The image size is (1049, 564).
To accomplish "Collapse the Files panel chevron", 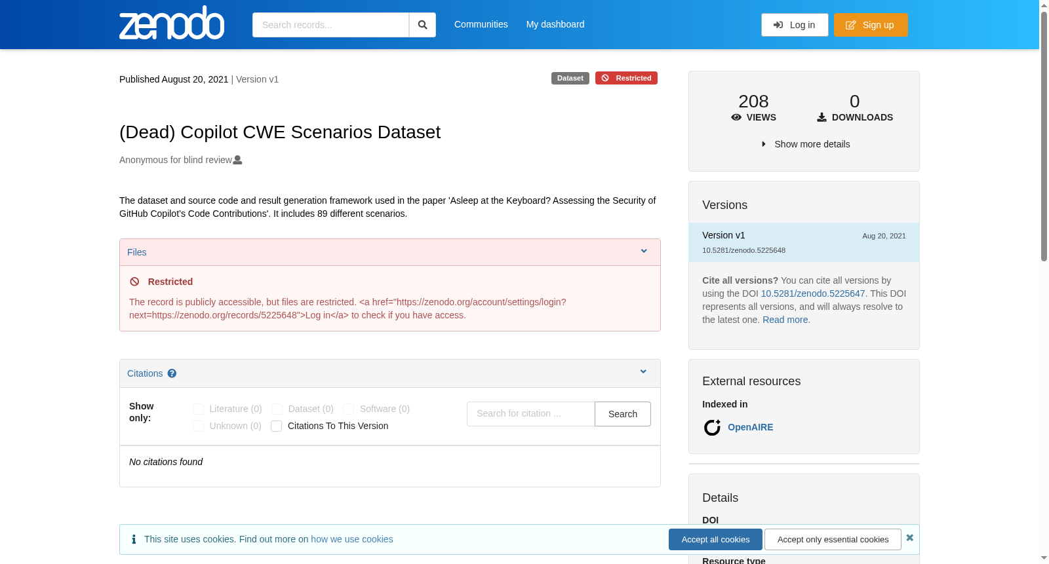I will [x=644, y=252].
